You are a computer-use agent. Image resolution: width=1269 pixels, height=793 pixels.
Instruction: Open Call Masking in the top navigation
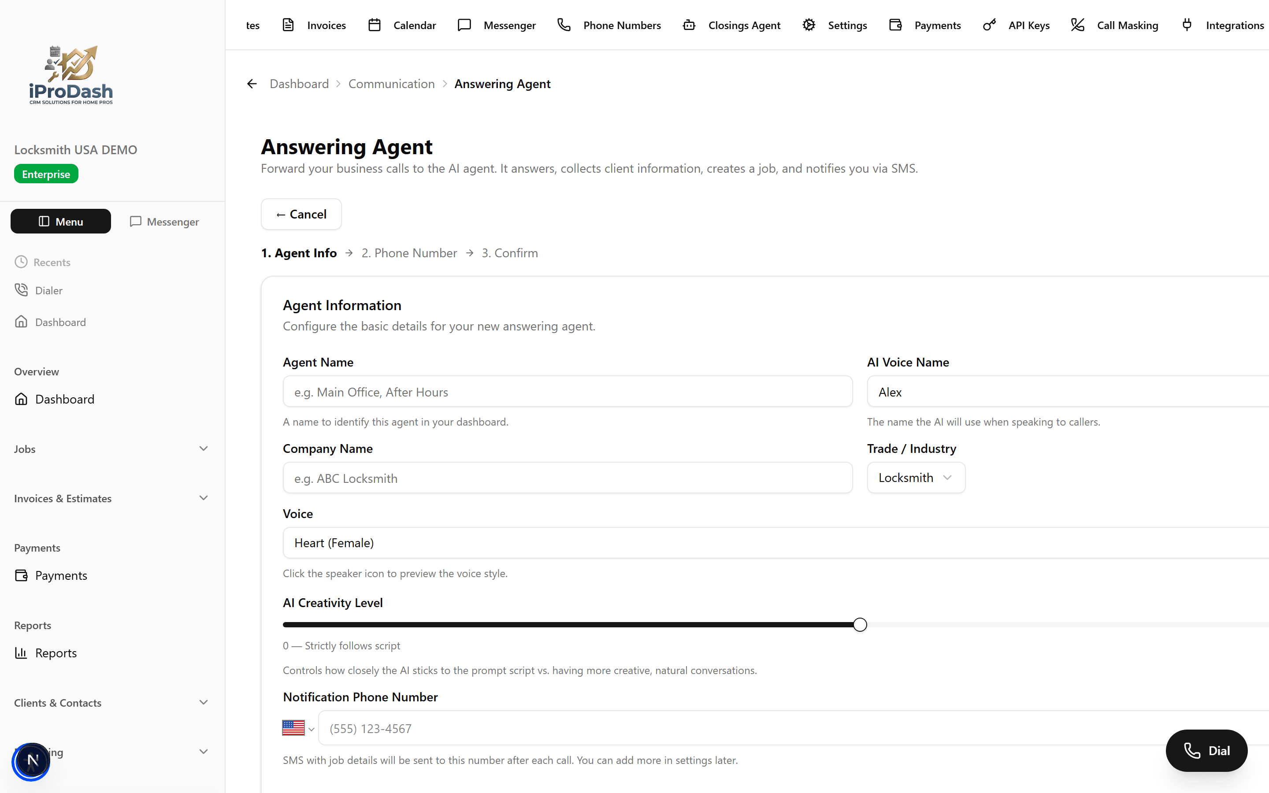point(1115,25)
